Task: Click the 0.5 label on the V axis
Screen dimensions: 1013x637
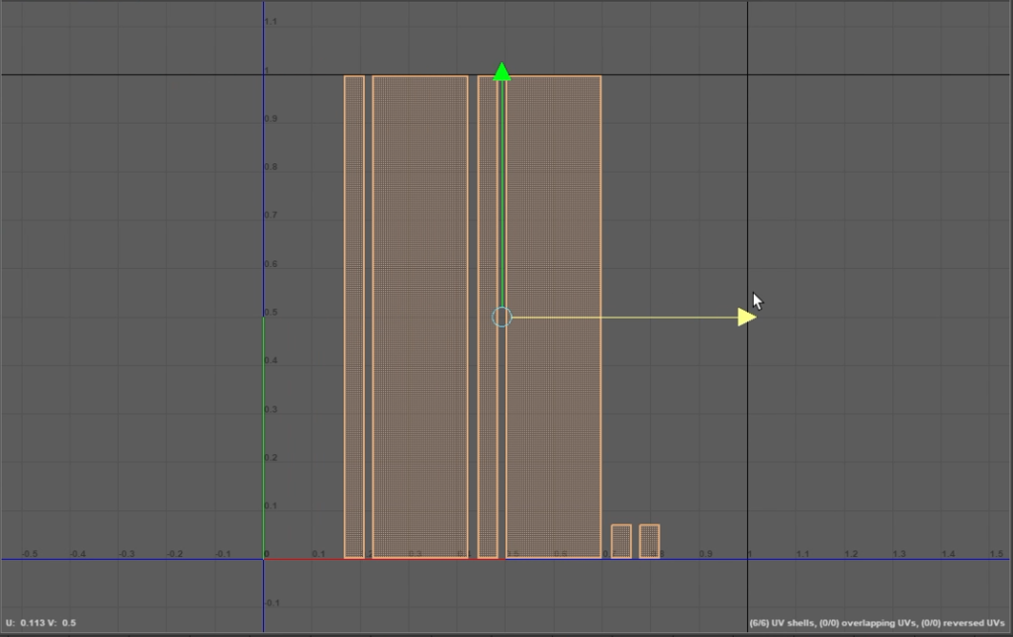Action: 270,313
